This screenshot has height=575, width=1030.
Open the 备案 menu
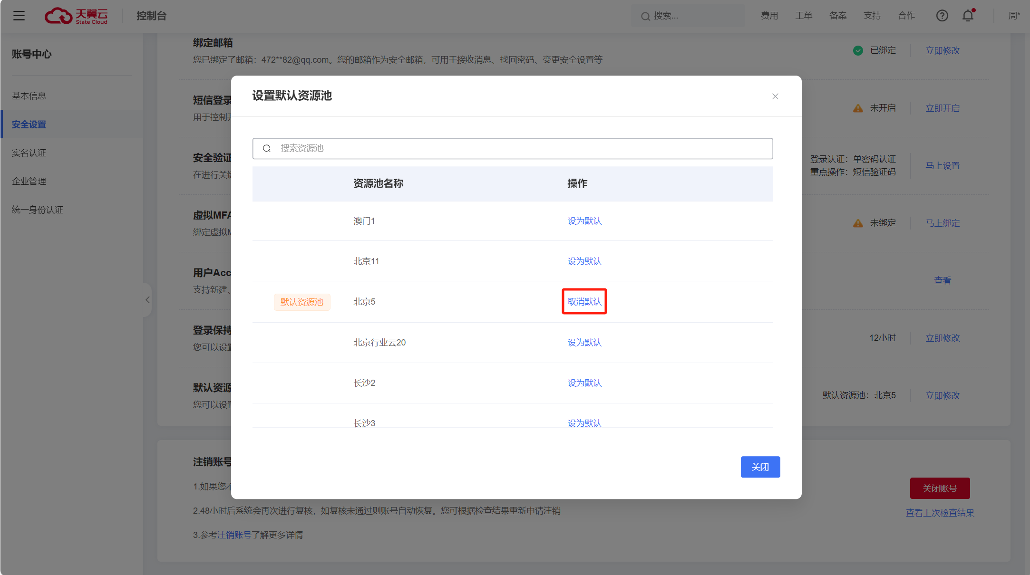point(838,16)
